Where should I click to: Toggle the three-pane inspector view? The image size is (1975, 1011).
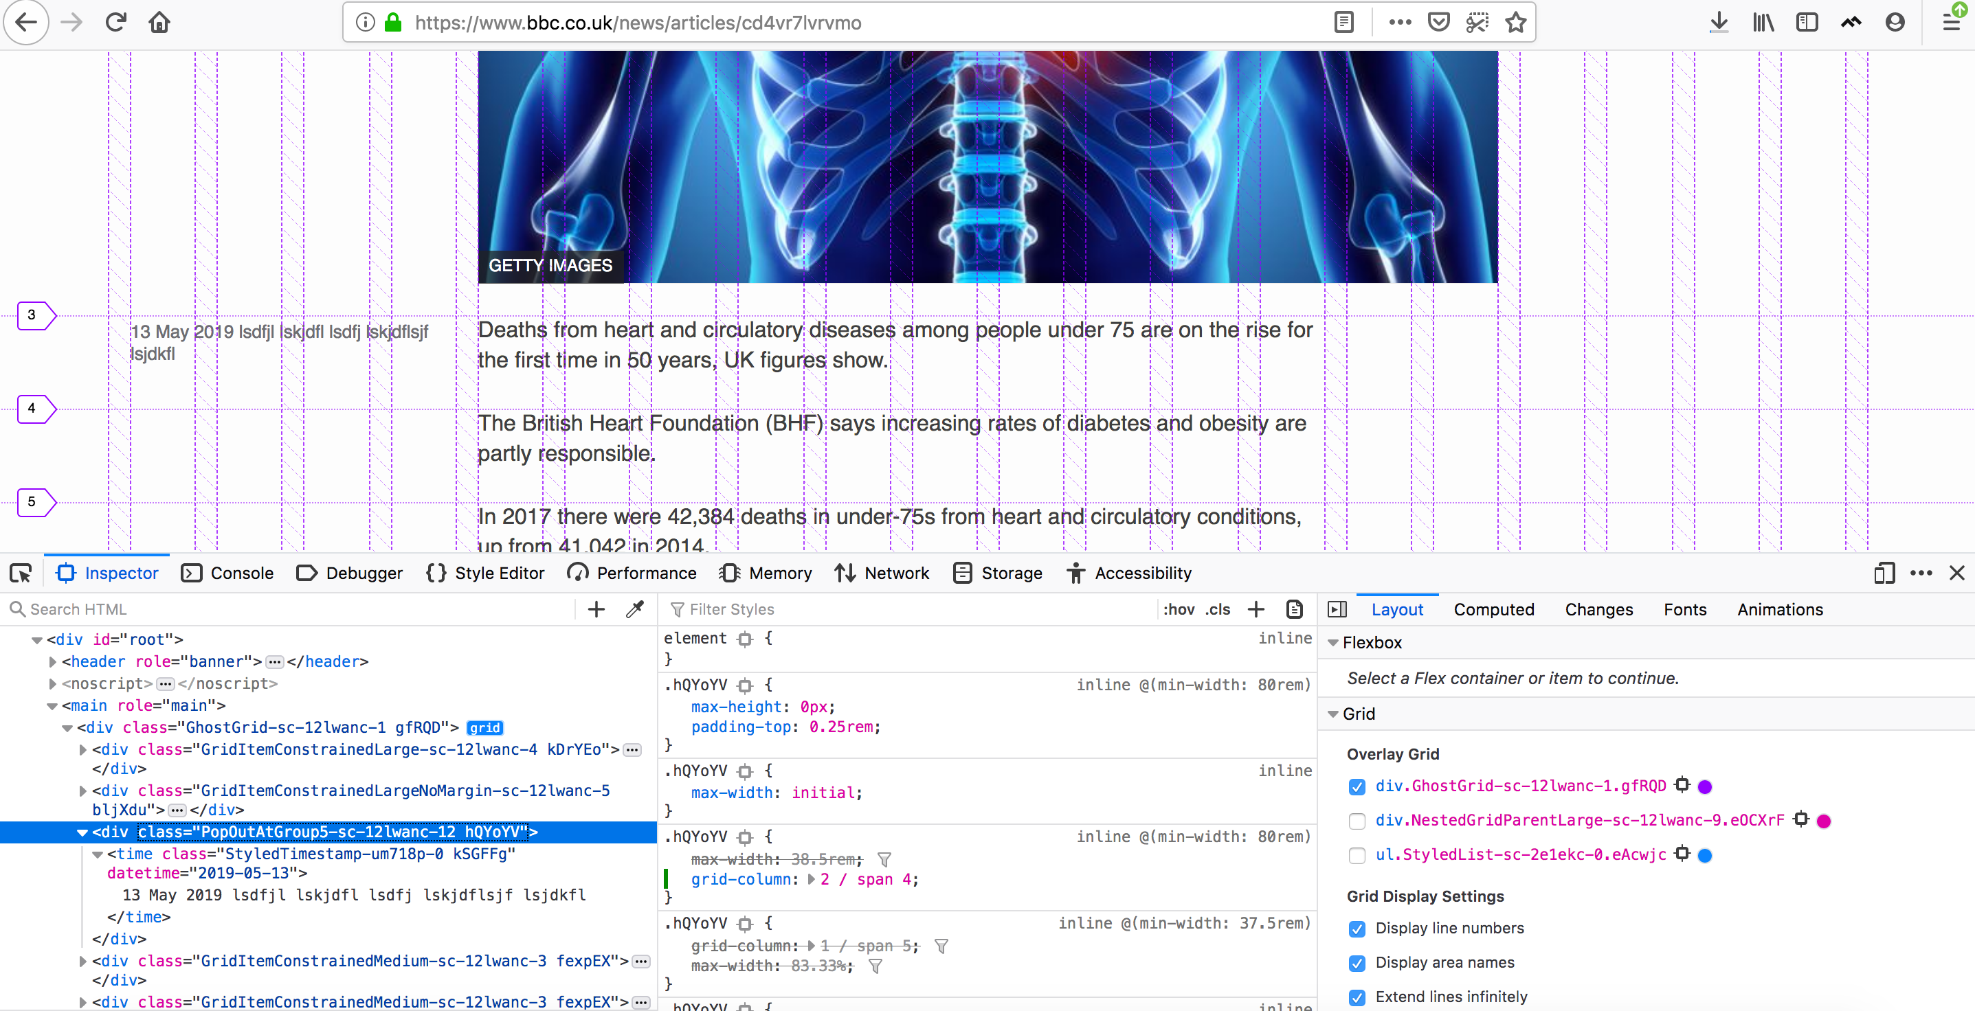[x=1337, y=609]
